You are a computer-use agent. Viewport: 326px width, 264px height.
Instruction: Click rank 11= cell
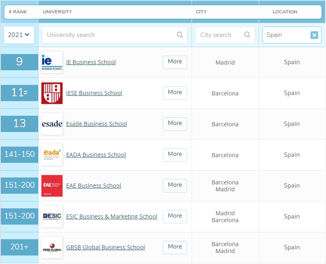[x=19, y=93]
